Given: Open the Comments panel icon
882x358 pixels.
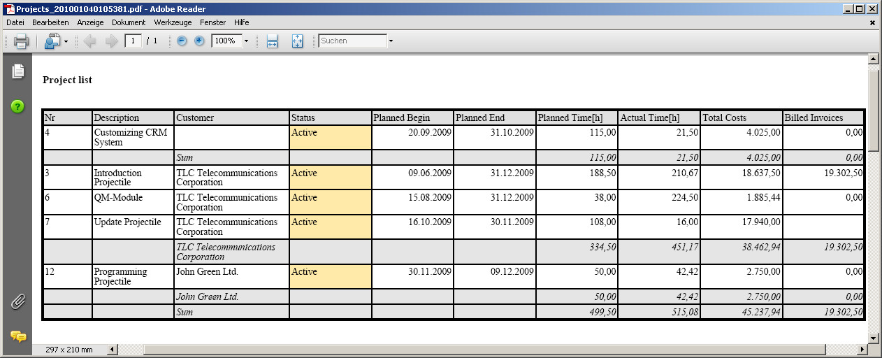Looking at the screenshot, I should tap(18, 336).
